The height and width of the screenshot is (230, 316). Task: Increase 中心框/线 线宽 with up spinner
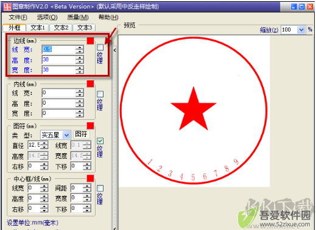coord(44,186)
